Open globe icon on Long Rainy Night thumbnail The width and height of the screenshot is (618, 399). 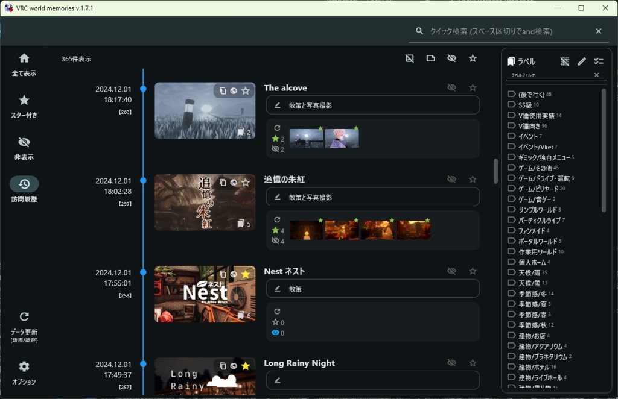pos(234,366)
